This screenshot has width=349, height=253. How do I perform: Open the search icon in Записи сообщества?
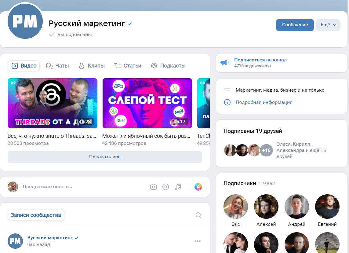pyautogui.click(x=198, y=215)
